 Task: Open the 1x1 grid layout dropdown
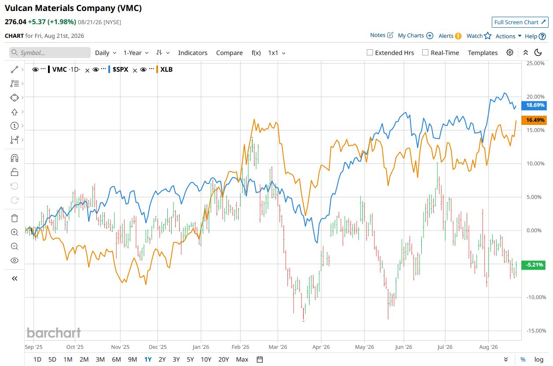click(277, 53)
